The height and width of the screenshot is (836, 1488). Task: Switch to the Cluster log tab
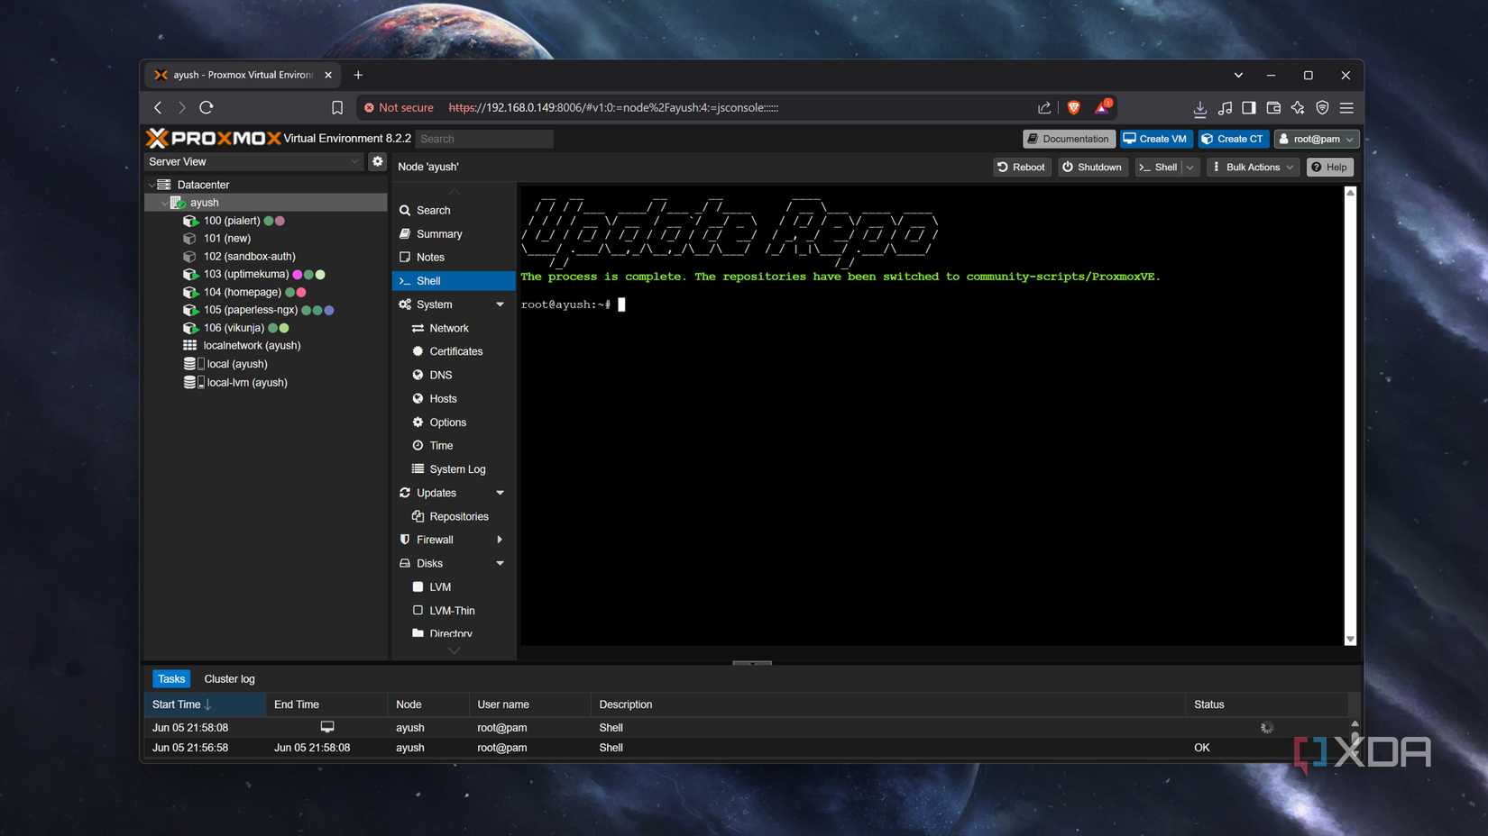(x=228, y=678)
